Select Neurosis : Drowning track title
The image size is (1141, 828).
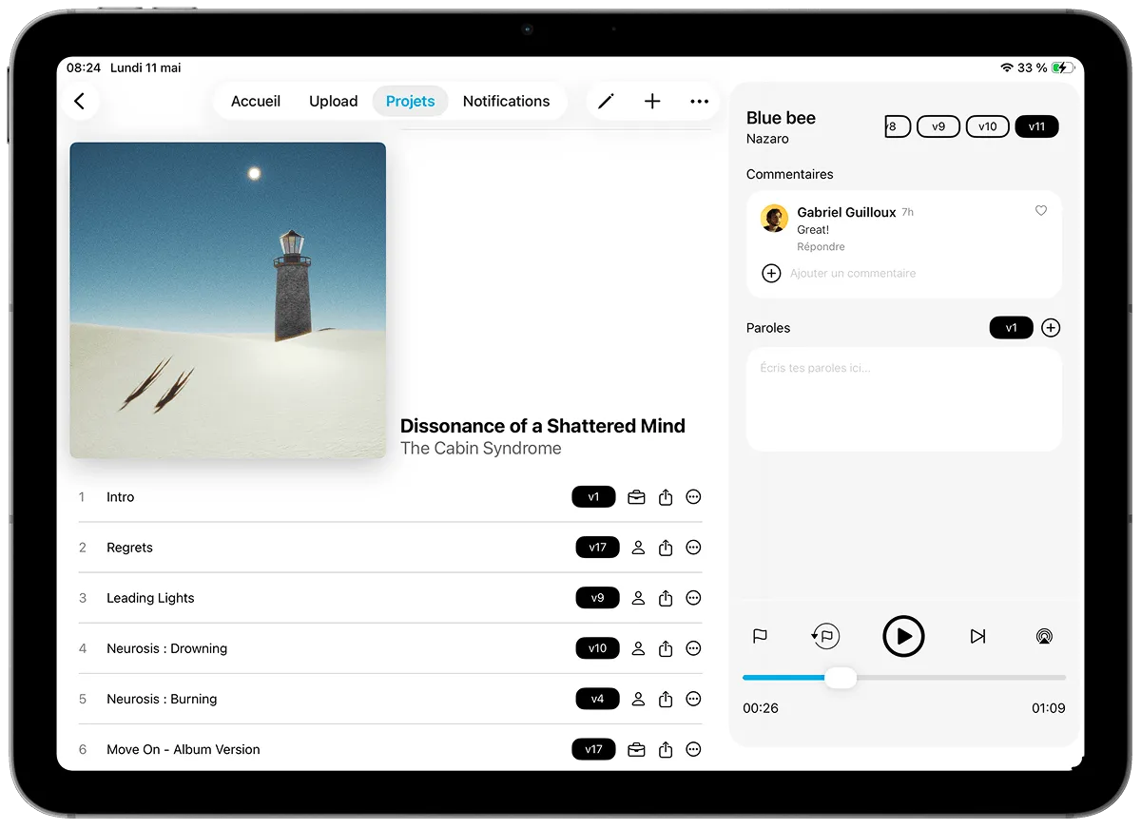pos(167,648)
